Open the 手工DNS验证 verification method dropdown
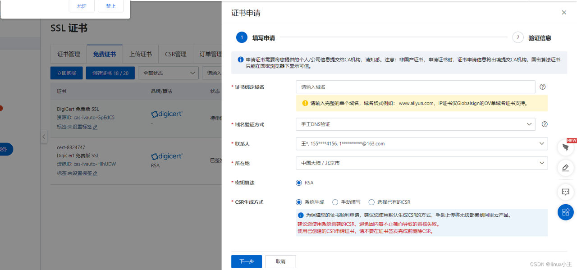This screenshot has width=577, height=270. point(416,124)
